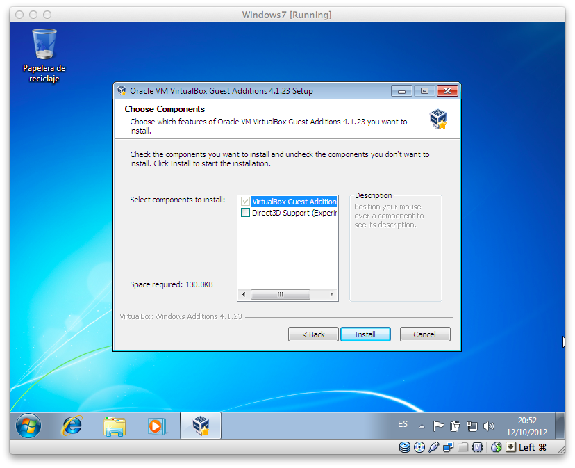This screenshot has width=575, height=468.
Task: Open the volume speaker icon
Action: pyautogui.click(x=489, y=426)
